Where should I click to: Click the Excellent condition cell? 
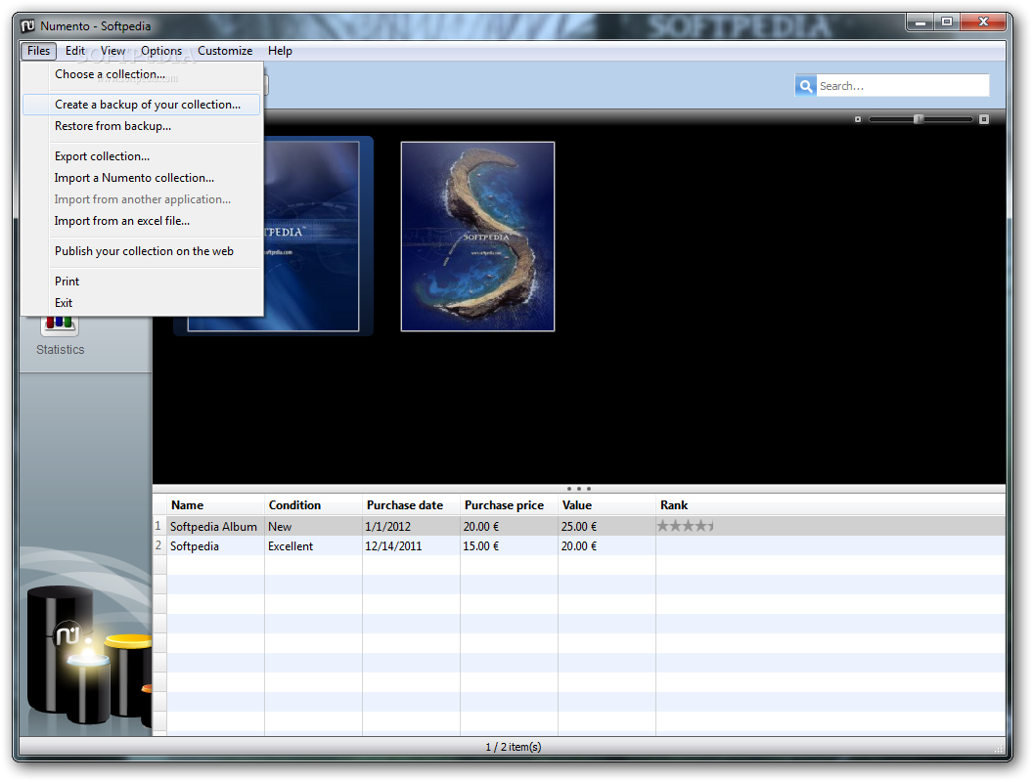tap(313, 546)
